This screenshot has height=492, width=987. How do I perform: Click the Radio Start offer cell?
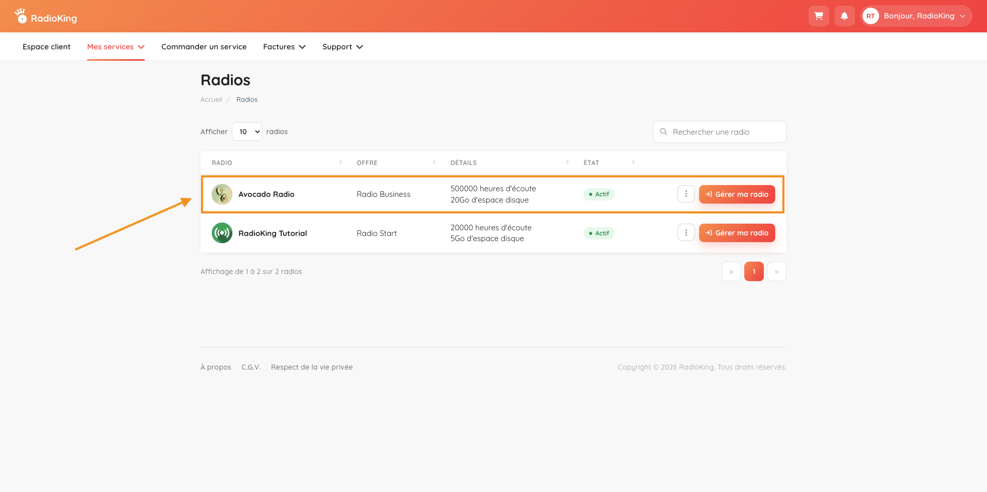coord(377,233)
